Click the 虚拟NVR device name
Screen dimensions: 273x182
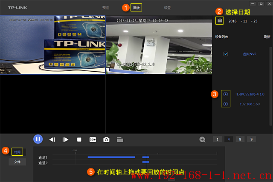click(250, 54)
